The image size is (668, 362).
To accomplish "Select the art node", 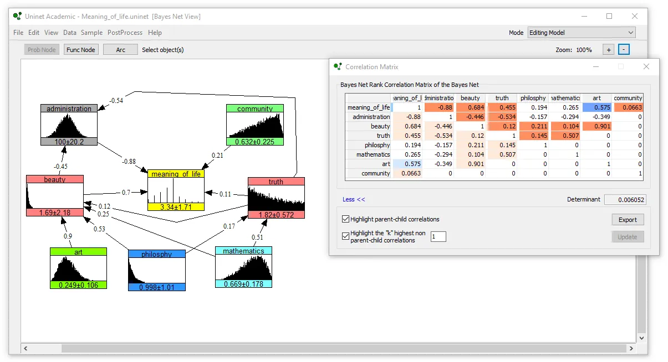I will click(x=78, y=268).
